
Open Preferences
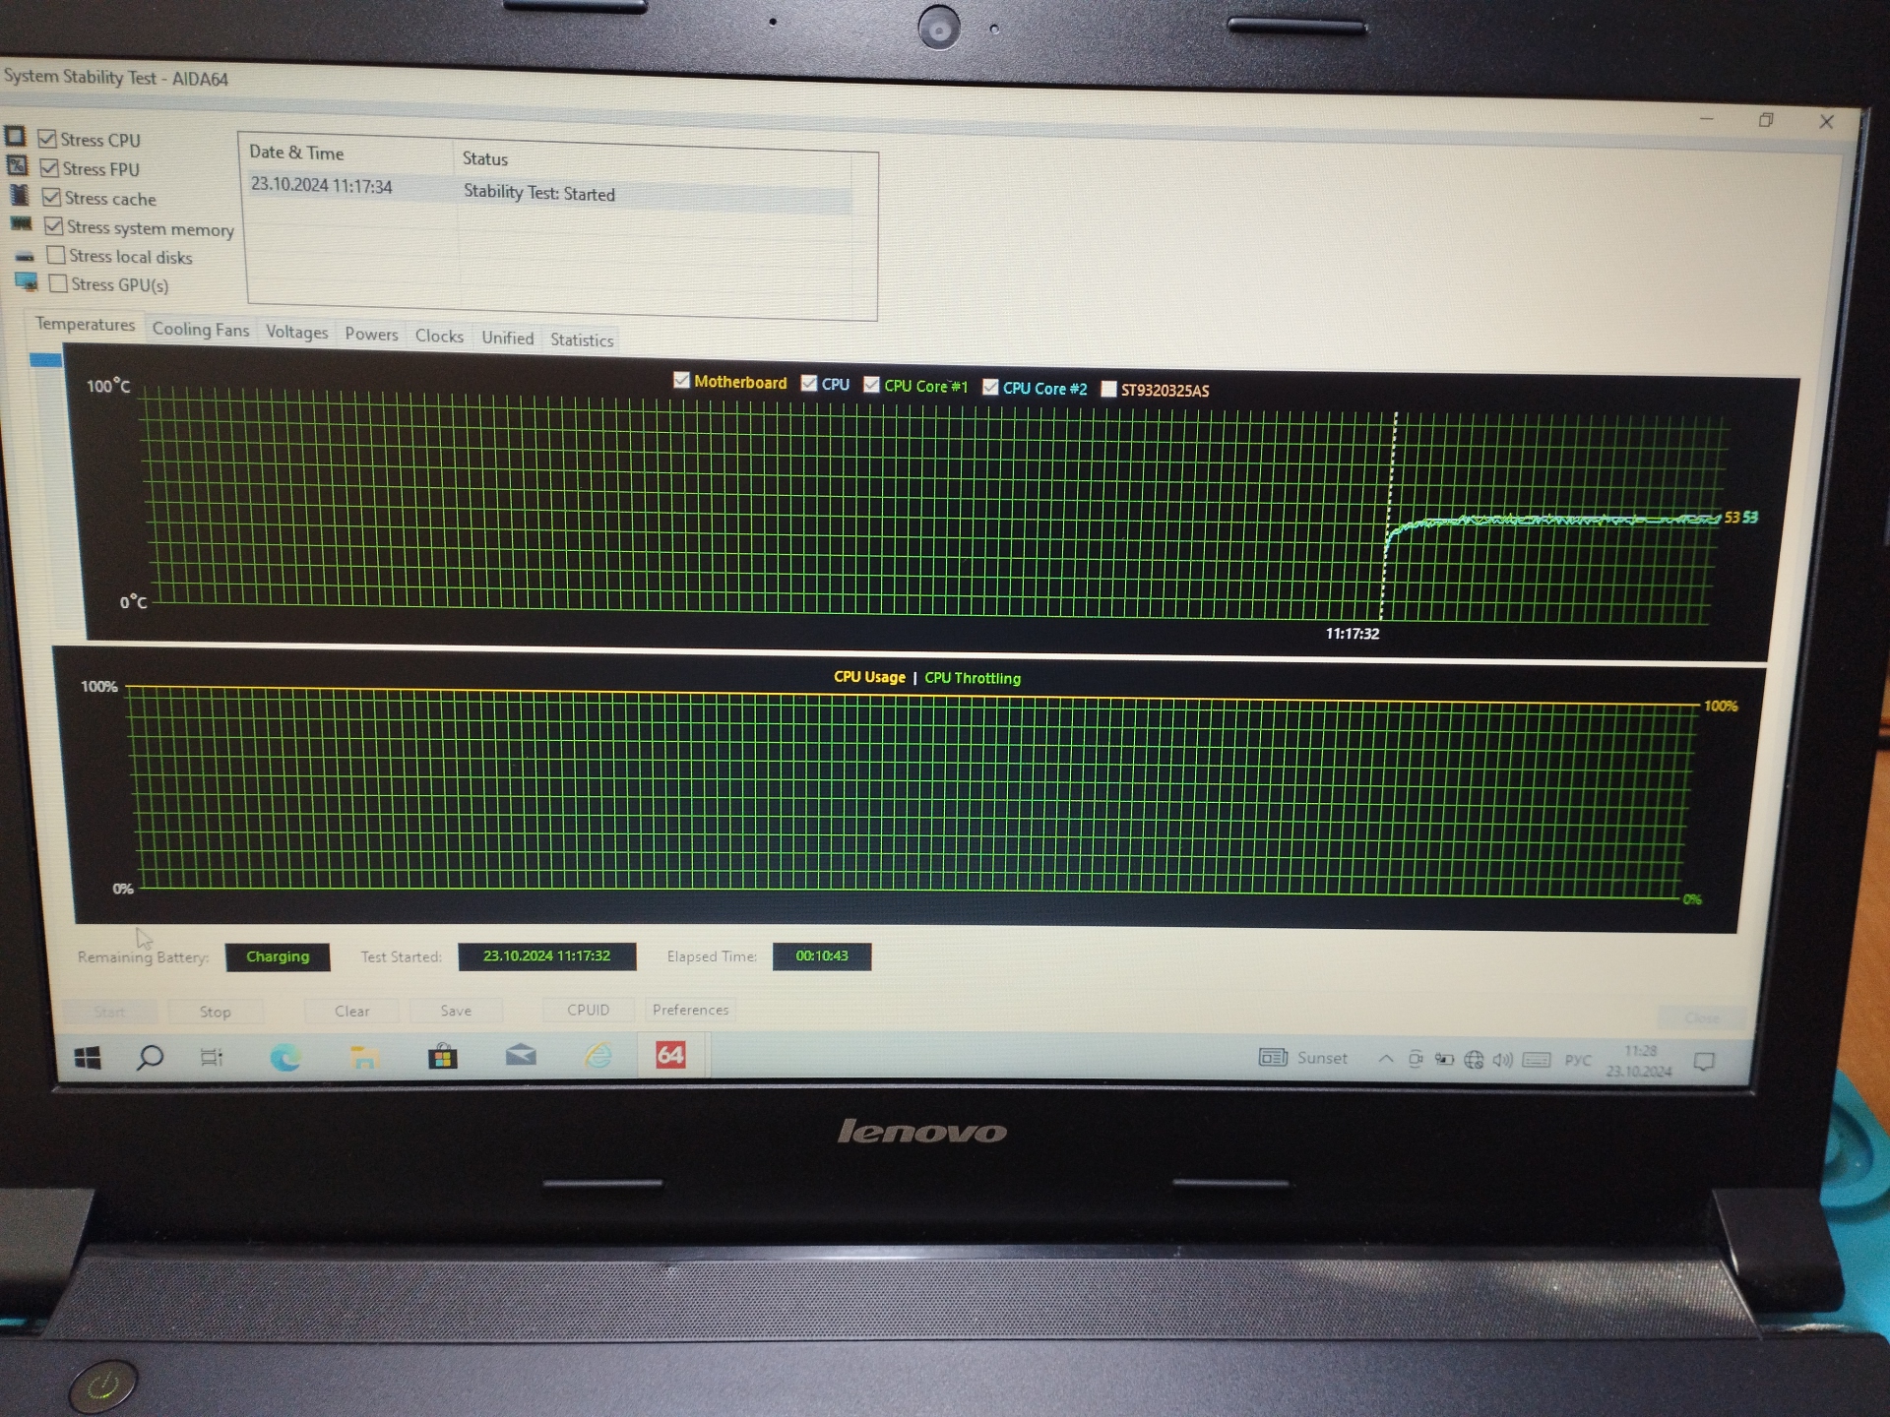point(690,1010)
